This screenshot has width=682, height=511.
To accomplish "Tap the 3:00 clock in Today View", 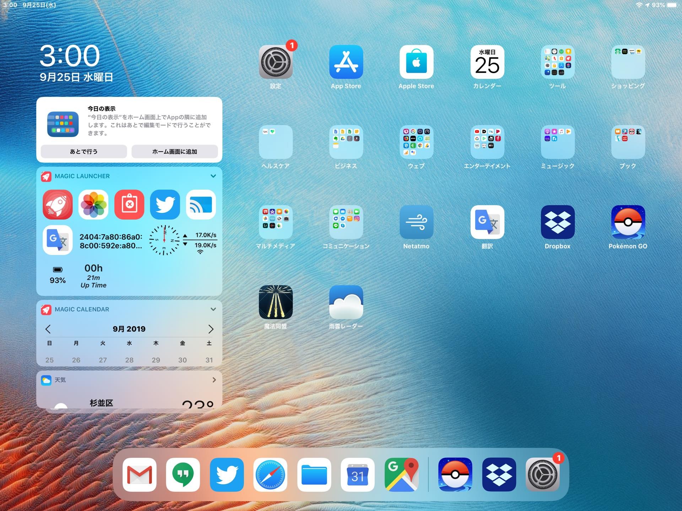I will [x=70, y=56].
